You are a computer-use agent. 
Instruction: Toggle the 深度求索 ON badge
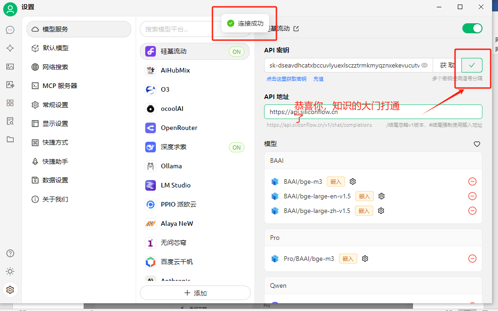[236, 147]
